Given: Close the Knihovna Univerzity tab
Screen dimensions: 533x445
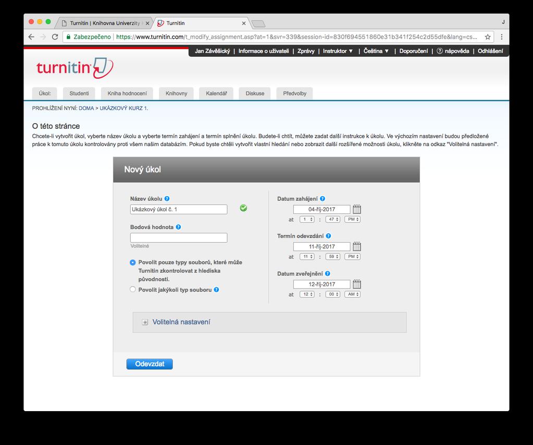Looking at the screenshot, I should point(147,23).
